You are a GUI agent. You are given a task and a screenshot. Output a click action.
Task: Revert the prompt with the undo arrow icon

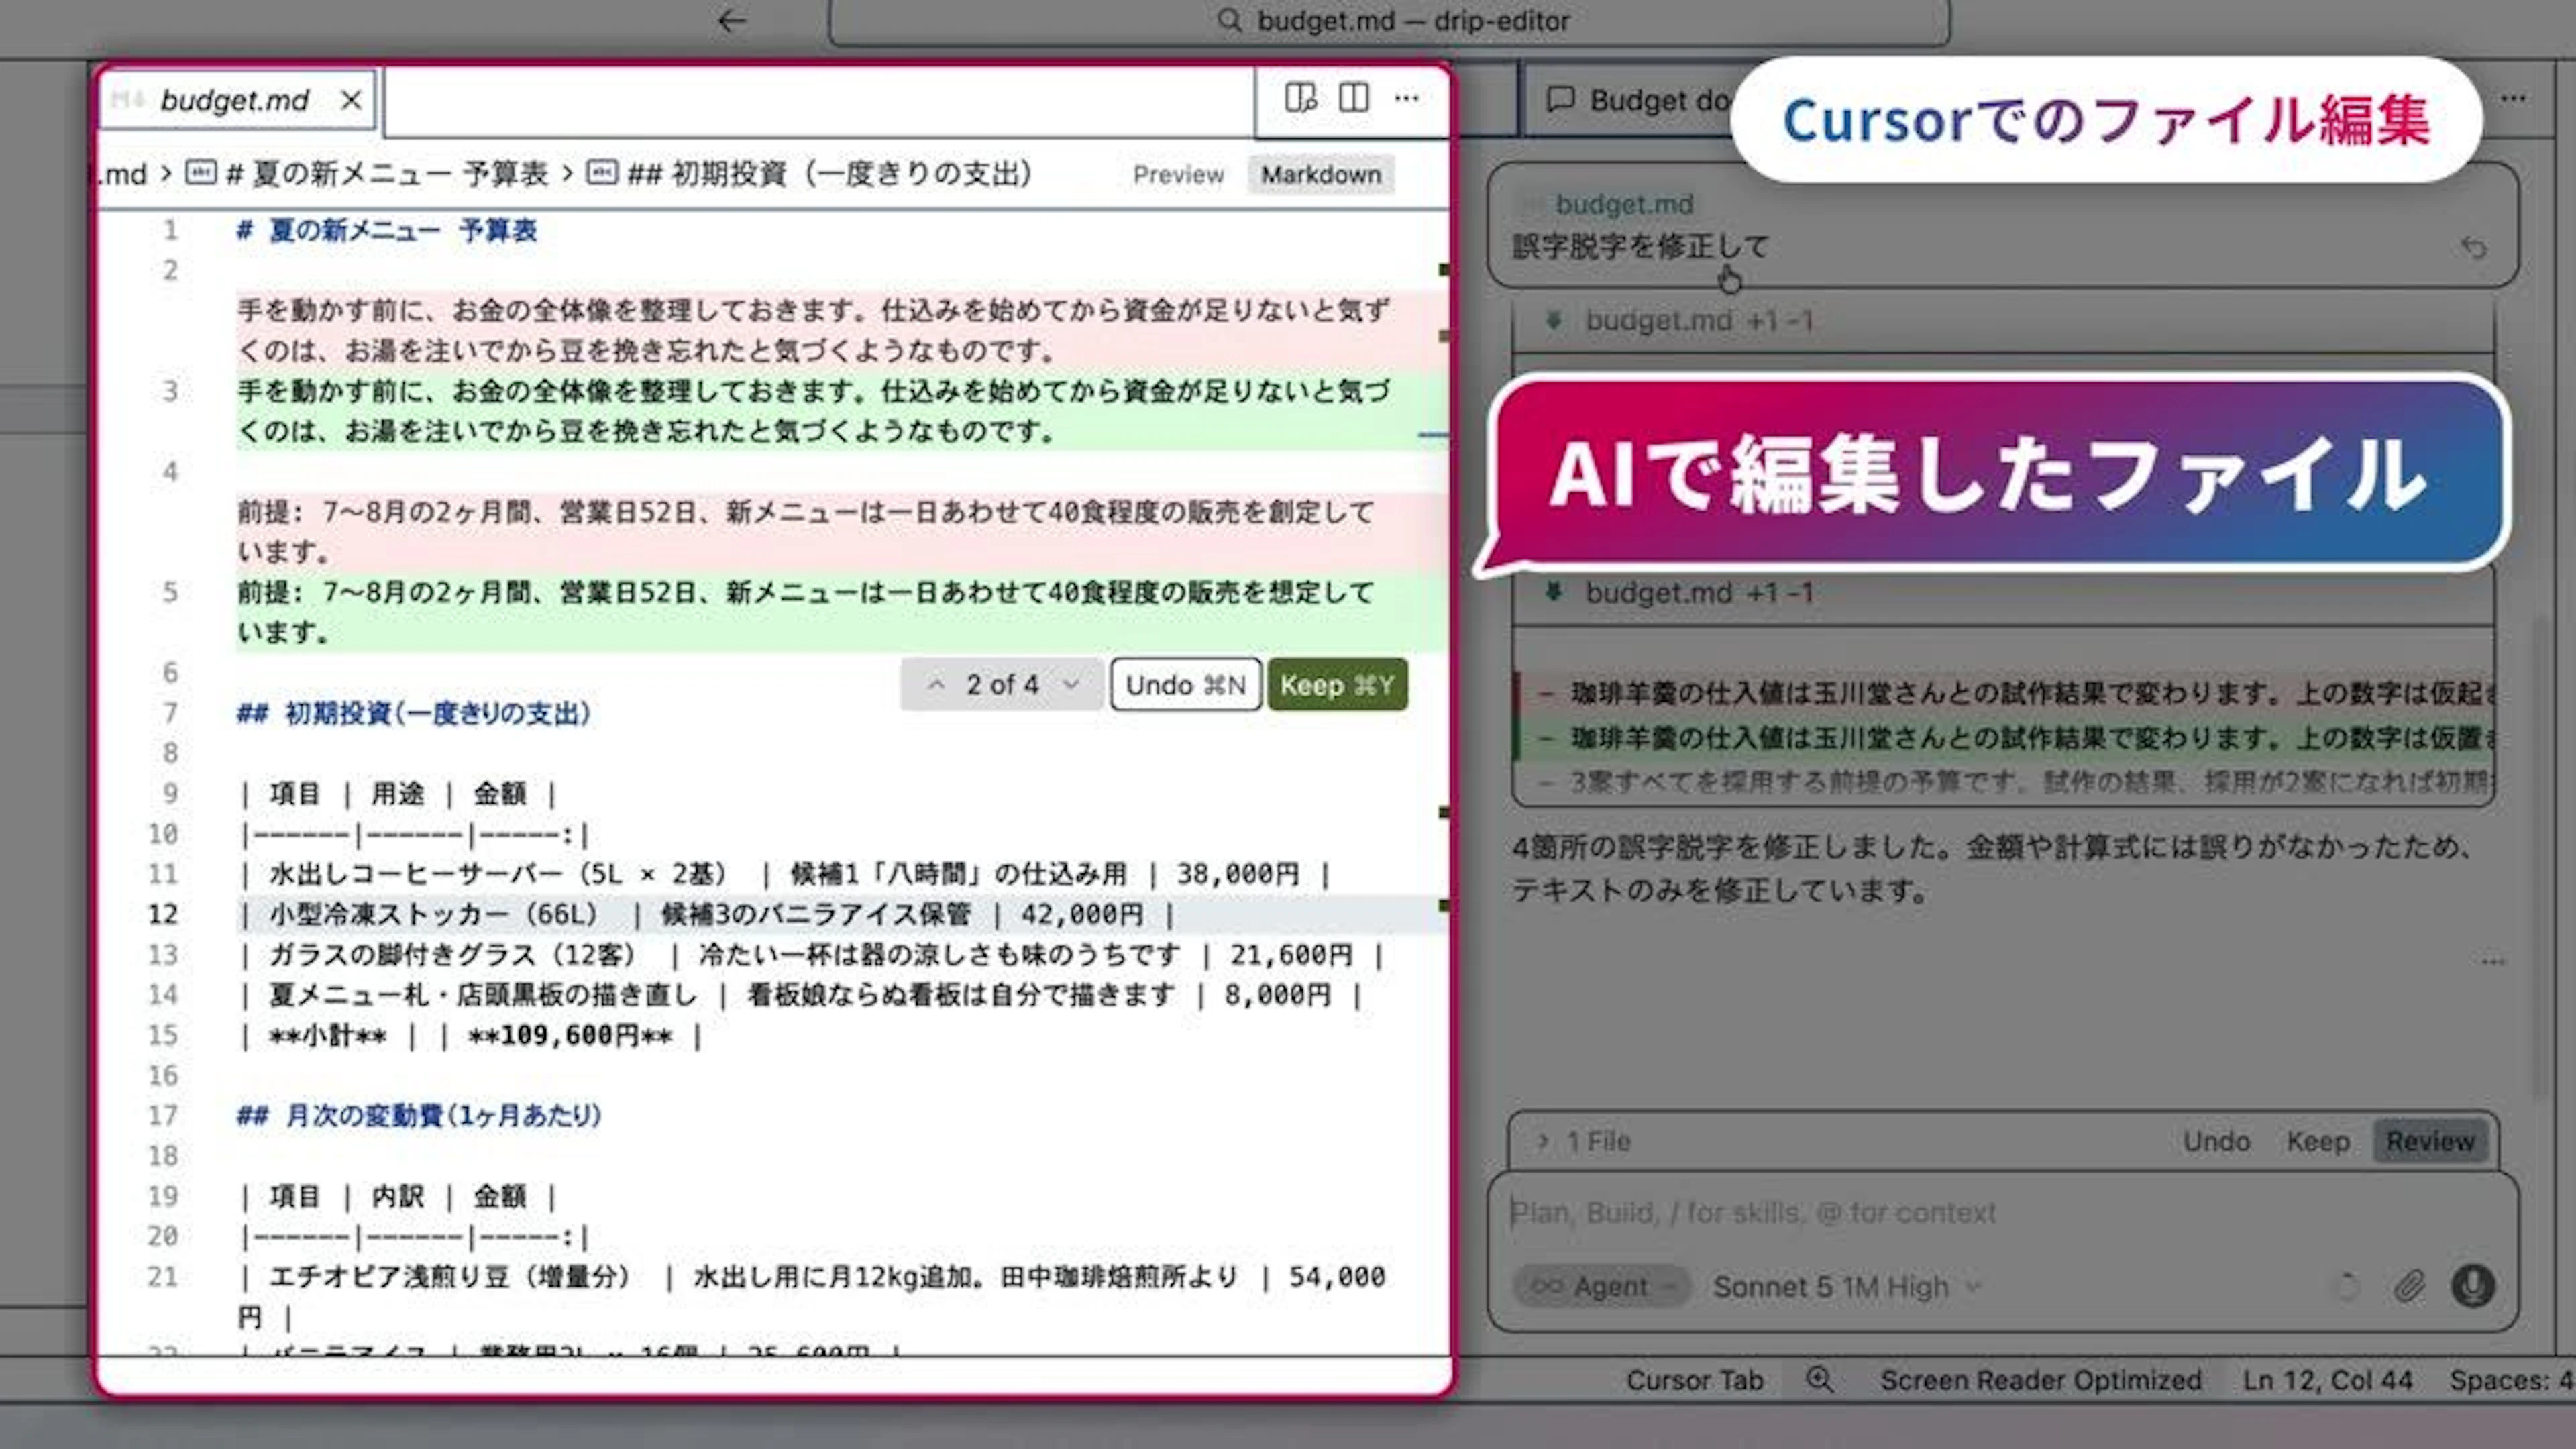click(x=2474, y=247)
